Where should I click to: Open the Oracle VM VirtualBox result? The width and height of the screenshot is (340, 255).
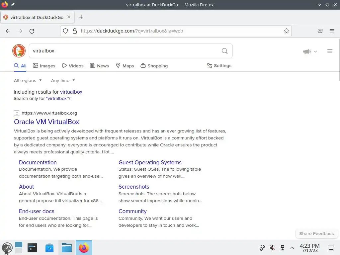pyautogui.click(x=46, y=122)
